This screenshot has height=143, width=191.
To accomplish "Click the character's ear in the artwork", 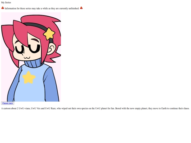I will click(x=51, y=49).
